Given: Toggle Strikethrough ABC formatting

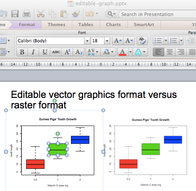Looking at the screenshot, I should point(56,52).
